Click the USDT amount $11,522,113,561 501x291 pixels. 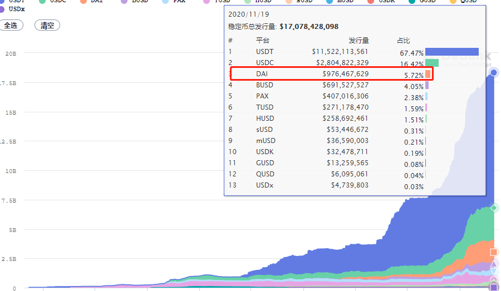340,52
